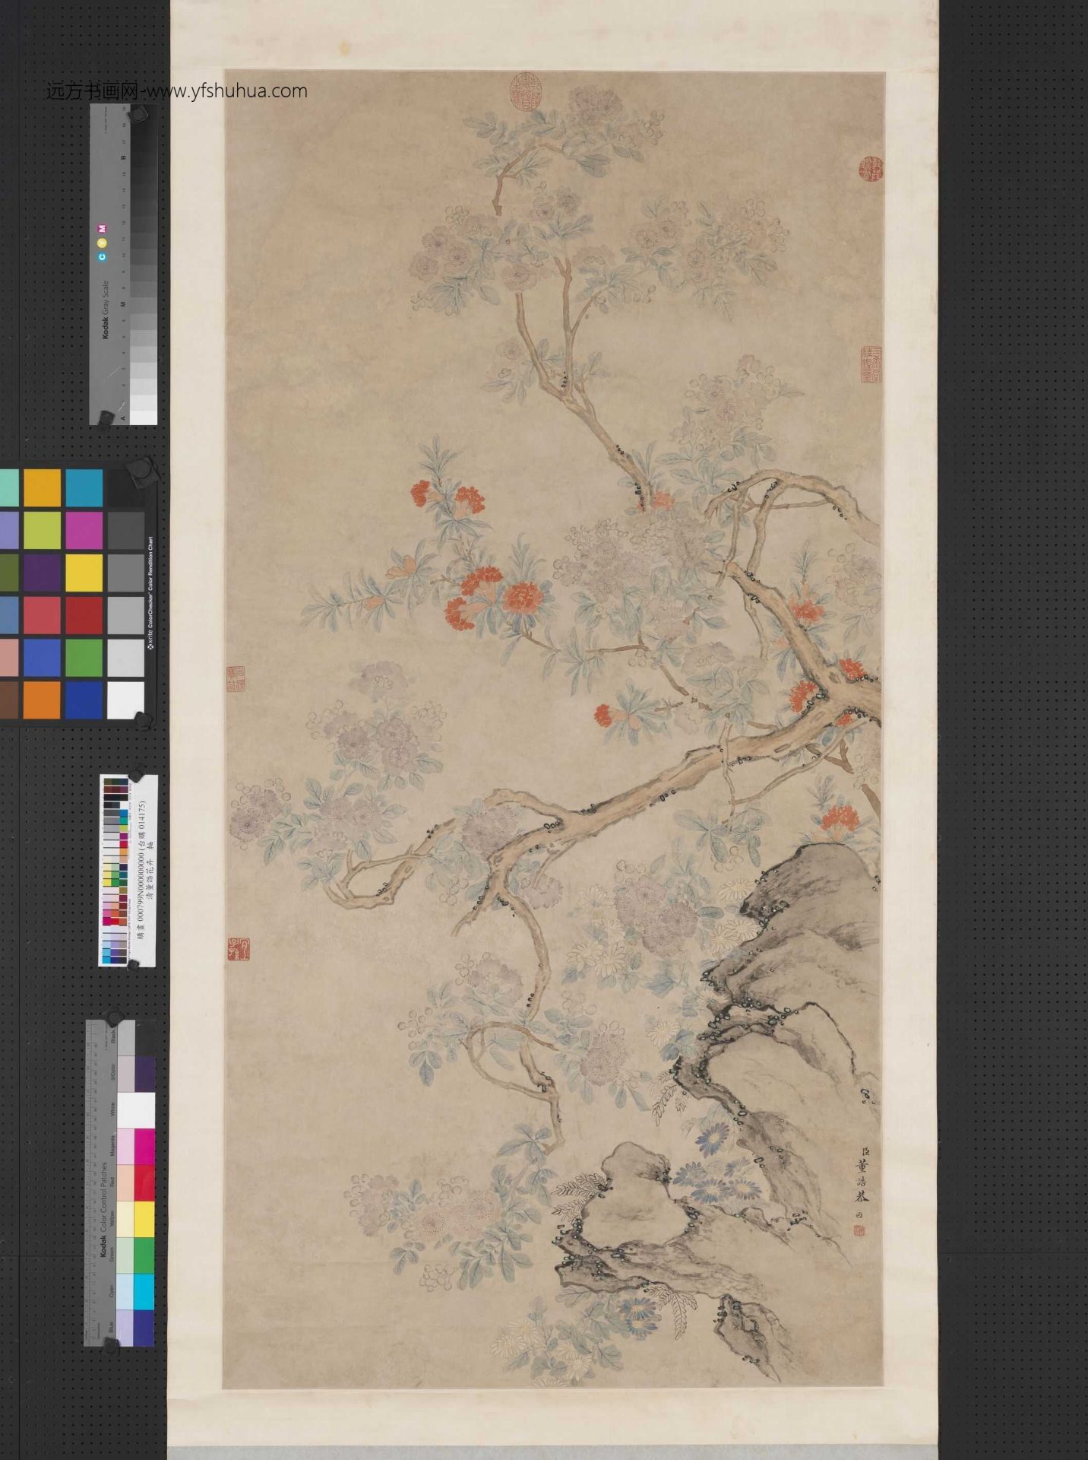Click the 'Kodak Gray Scale' label
This screenshot has width=1088, height=1460.
click(x=106, y=309)
